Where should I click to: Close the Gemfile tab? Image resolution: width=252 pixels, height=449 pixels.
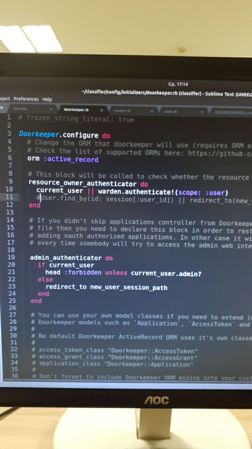click(51, 109)
